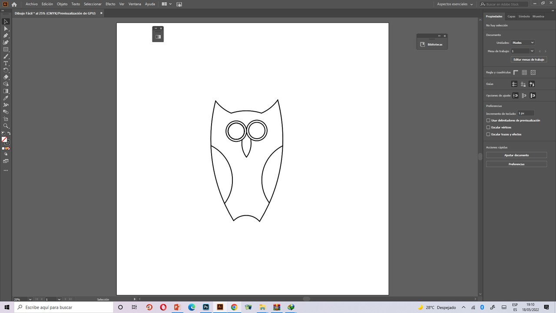Viewport: 556px width, 313px height.
Task: Open the Aspectos esenciales workspace dropdown
Action: click(455, 4)
